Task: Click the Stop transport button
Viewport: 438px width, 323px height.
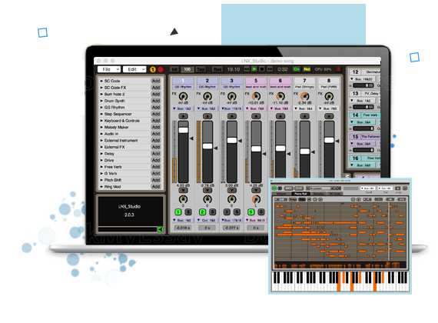Action: pos(262,68)
